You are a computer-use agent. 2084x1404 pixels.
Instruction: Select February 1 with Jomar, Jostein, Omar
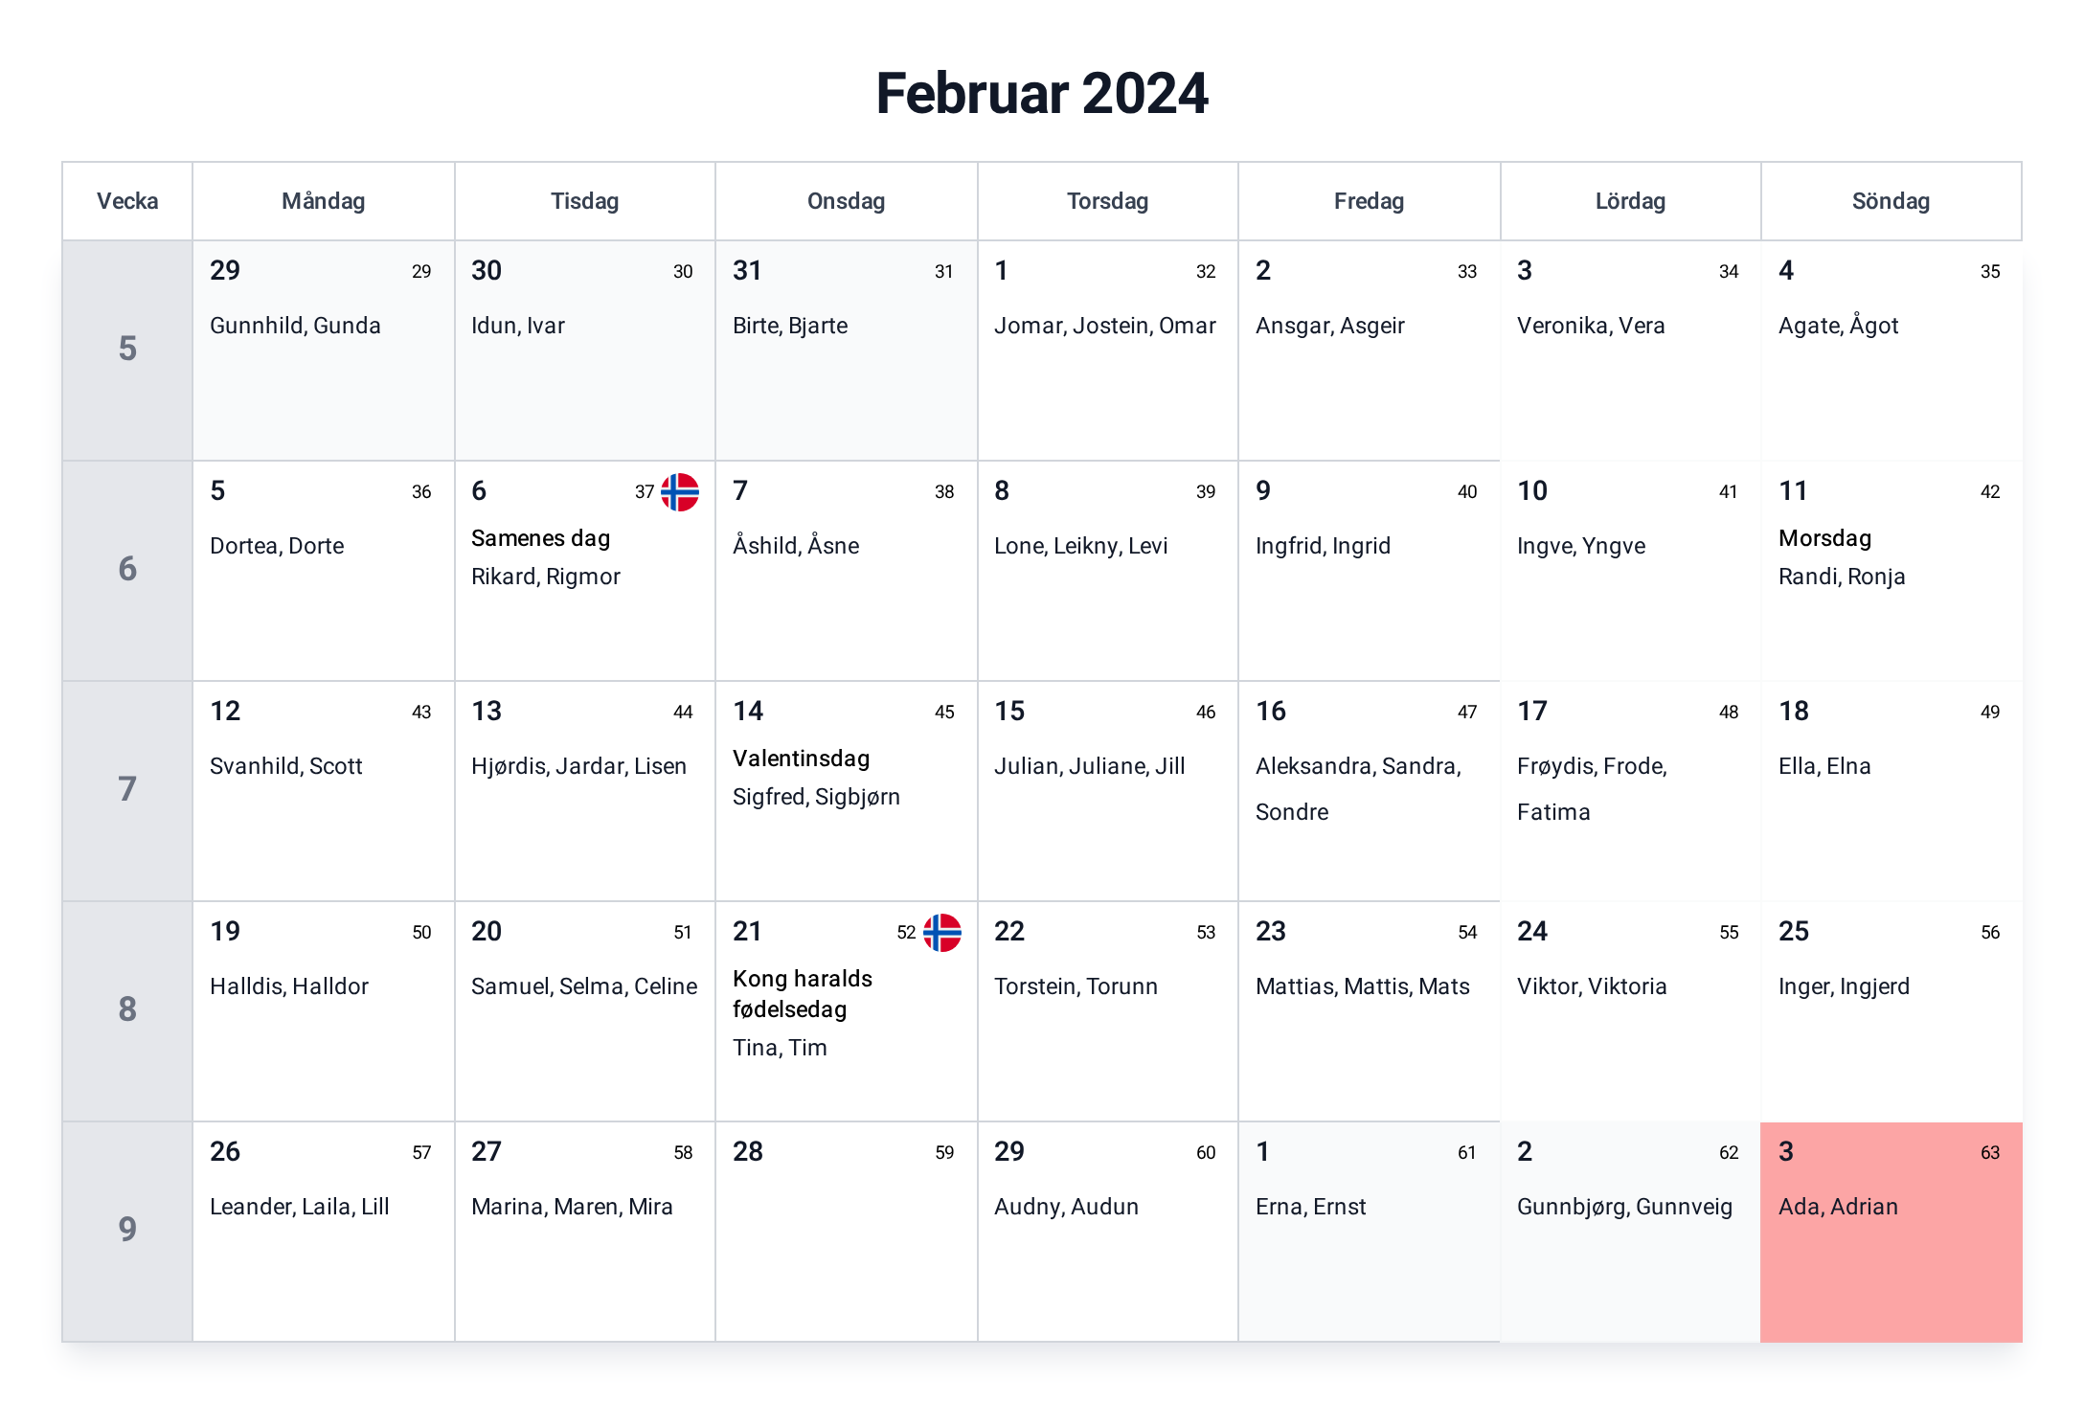1107,351
